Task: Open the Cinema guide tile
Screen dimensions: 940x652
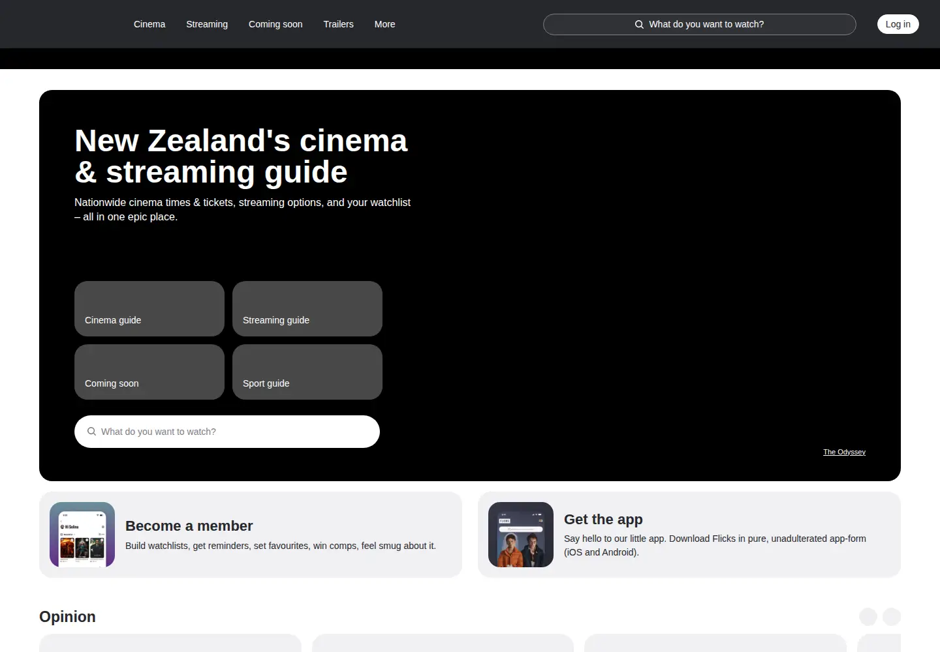Action: 149,308
